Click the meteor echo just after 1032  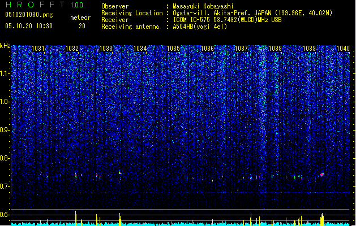click(76, 175)
